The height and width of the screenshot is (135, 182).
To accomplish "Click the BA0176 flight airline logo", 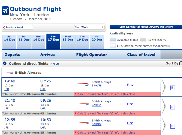I will coord(83,84).
